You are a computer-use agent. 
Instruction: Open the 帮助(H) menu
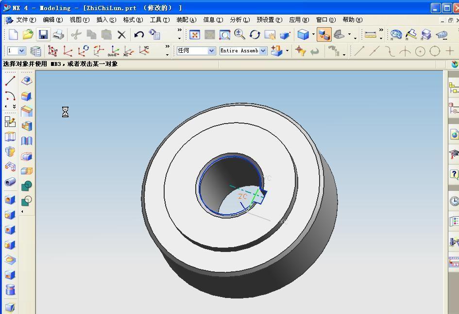coord(352,20)
